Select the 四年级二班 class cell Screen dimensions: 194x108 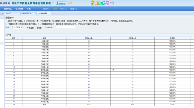tap(45, 70)
